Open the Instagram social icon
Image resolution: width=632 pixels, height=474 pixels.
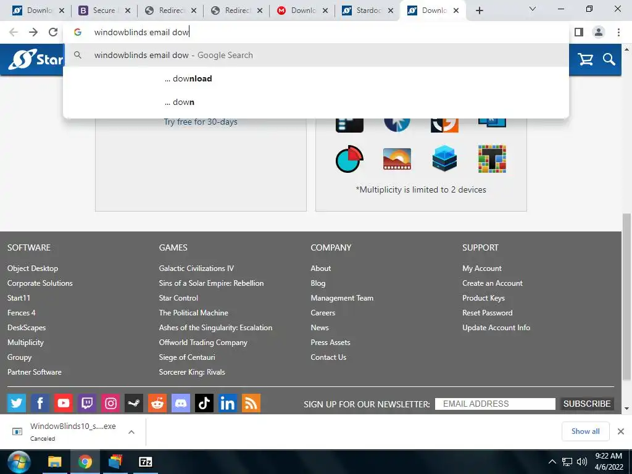(x=110, y=403)
